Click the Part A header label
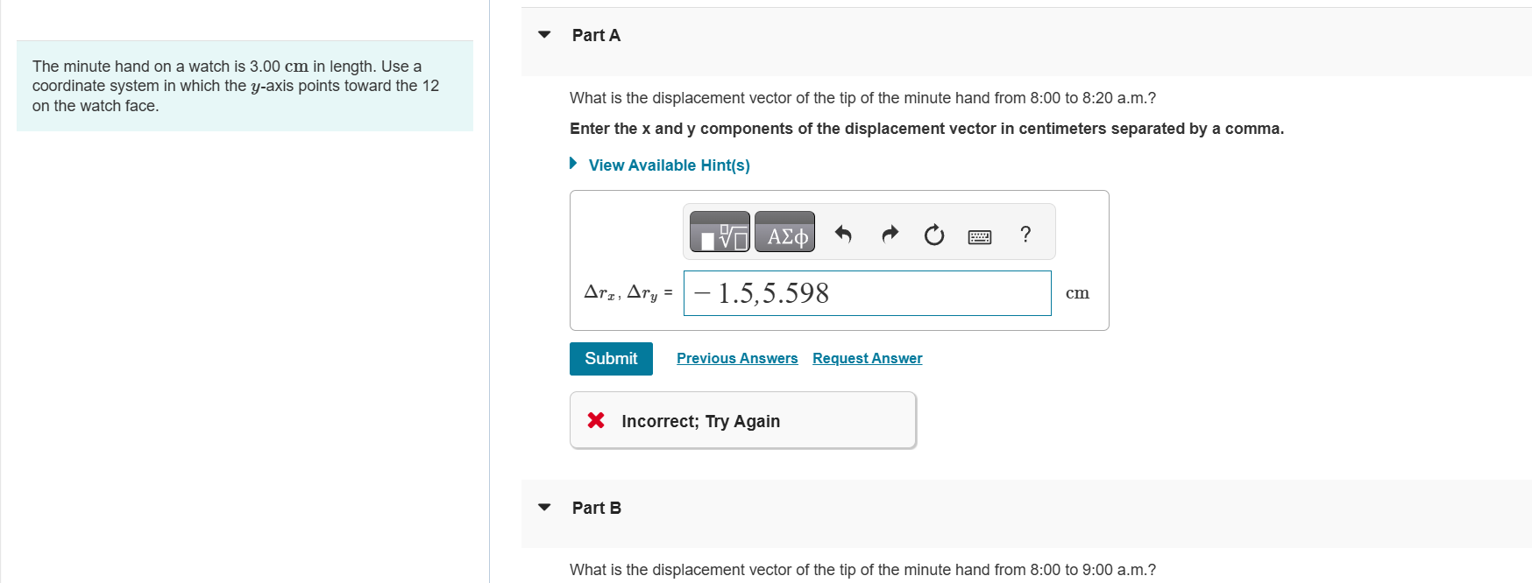1532x583 pixels. point(596,35)
